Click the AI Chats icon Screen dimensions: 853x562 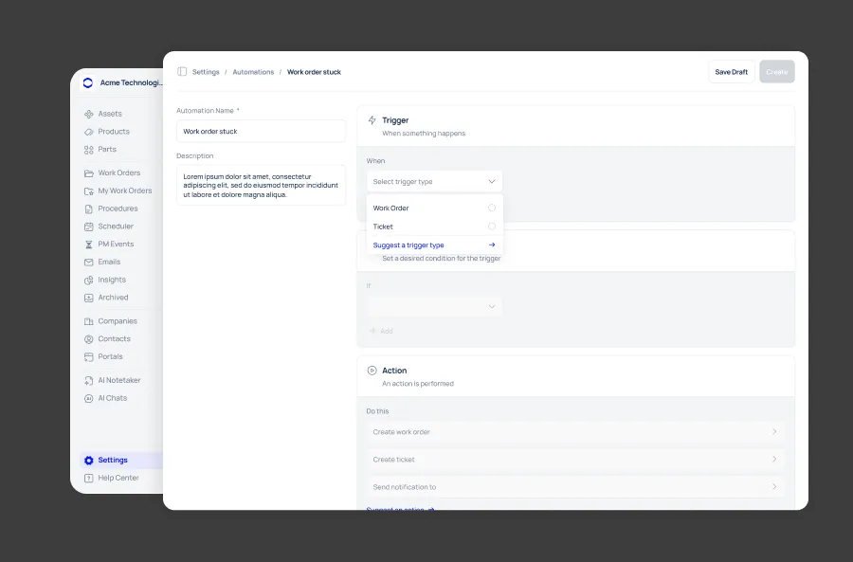pos(89,398)
